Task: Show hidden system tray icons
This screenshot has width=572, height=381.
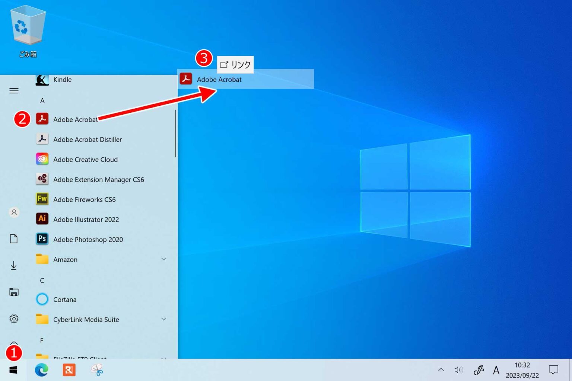Action: pyautogui.click(x=441, y=370)
